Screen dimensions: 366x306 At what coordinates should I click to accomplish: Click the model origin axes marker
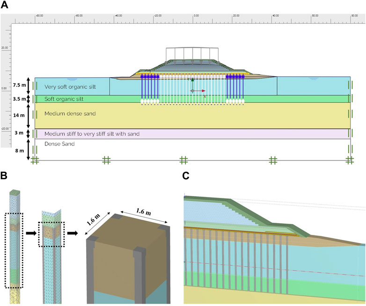pyautogui.click(x=192, y=91)
